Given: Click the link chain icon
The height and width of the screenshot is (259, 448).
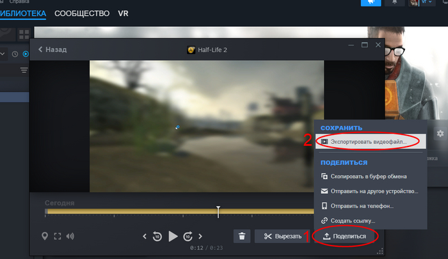Looking at the screenshot, I should (324, 221).
